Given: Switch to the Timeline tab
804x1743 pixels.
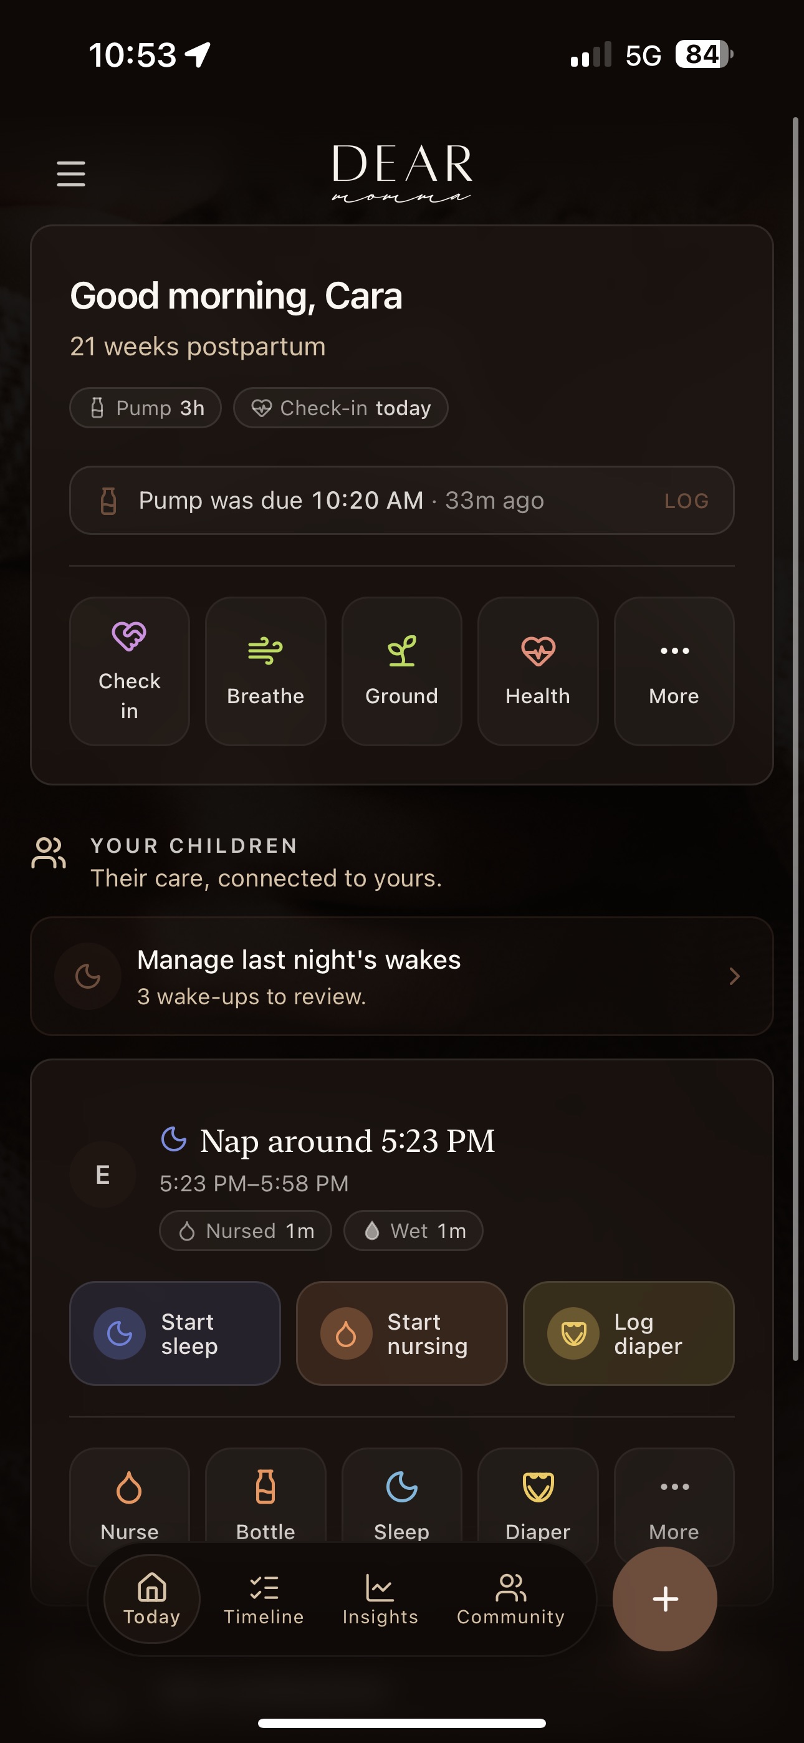Looking at the screenshot, I should (x=263, y=1600).
